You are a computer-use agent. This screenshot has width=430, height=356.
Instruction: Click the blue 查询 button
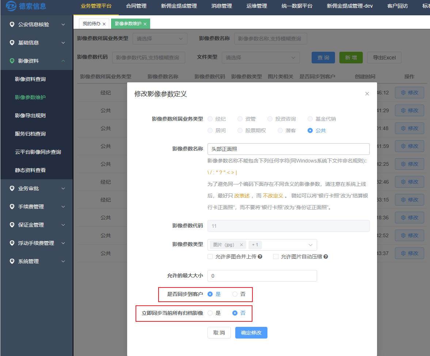(323, 58)
